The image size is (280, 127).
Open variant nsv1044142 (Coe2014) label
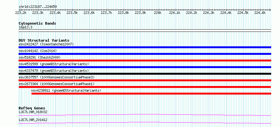[x=38, y=51]
